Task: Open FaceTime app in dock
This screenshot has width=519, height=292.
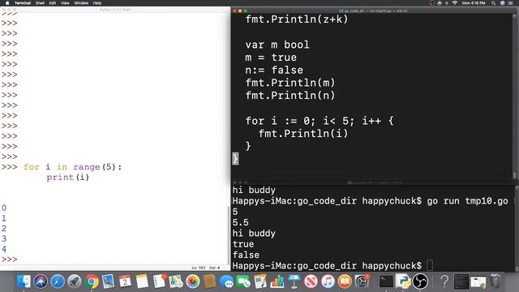Action: tap(243, 281)
